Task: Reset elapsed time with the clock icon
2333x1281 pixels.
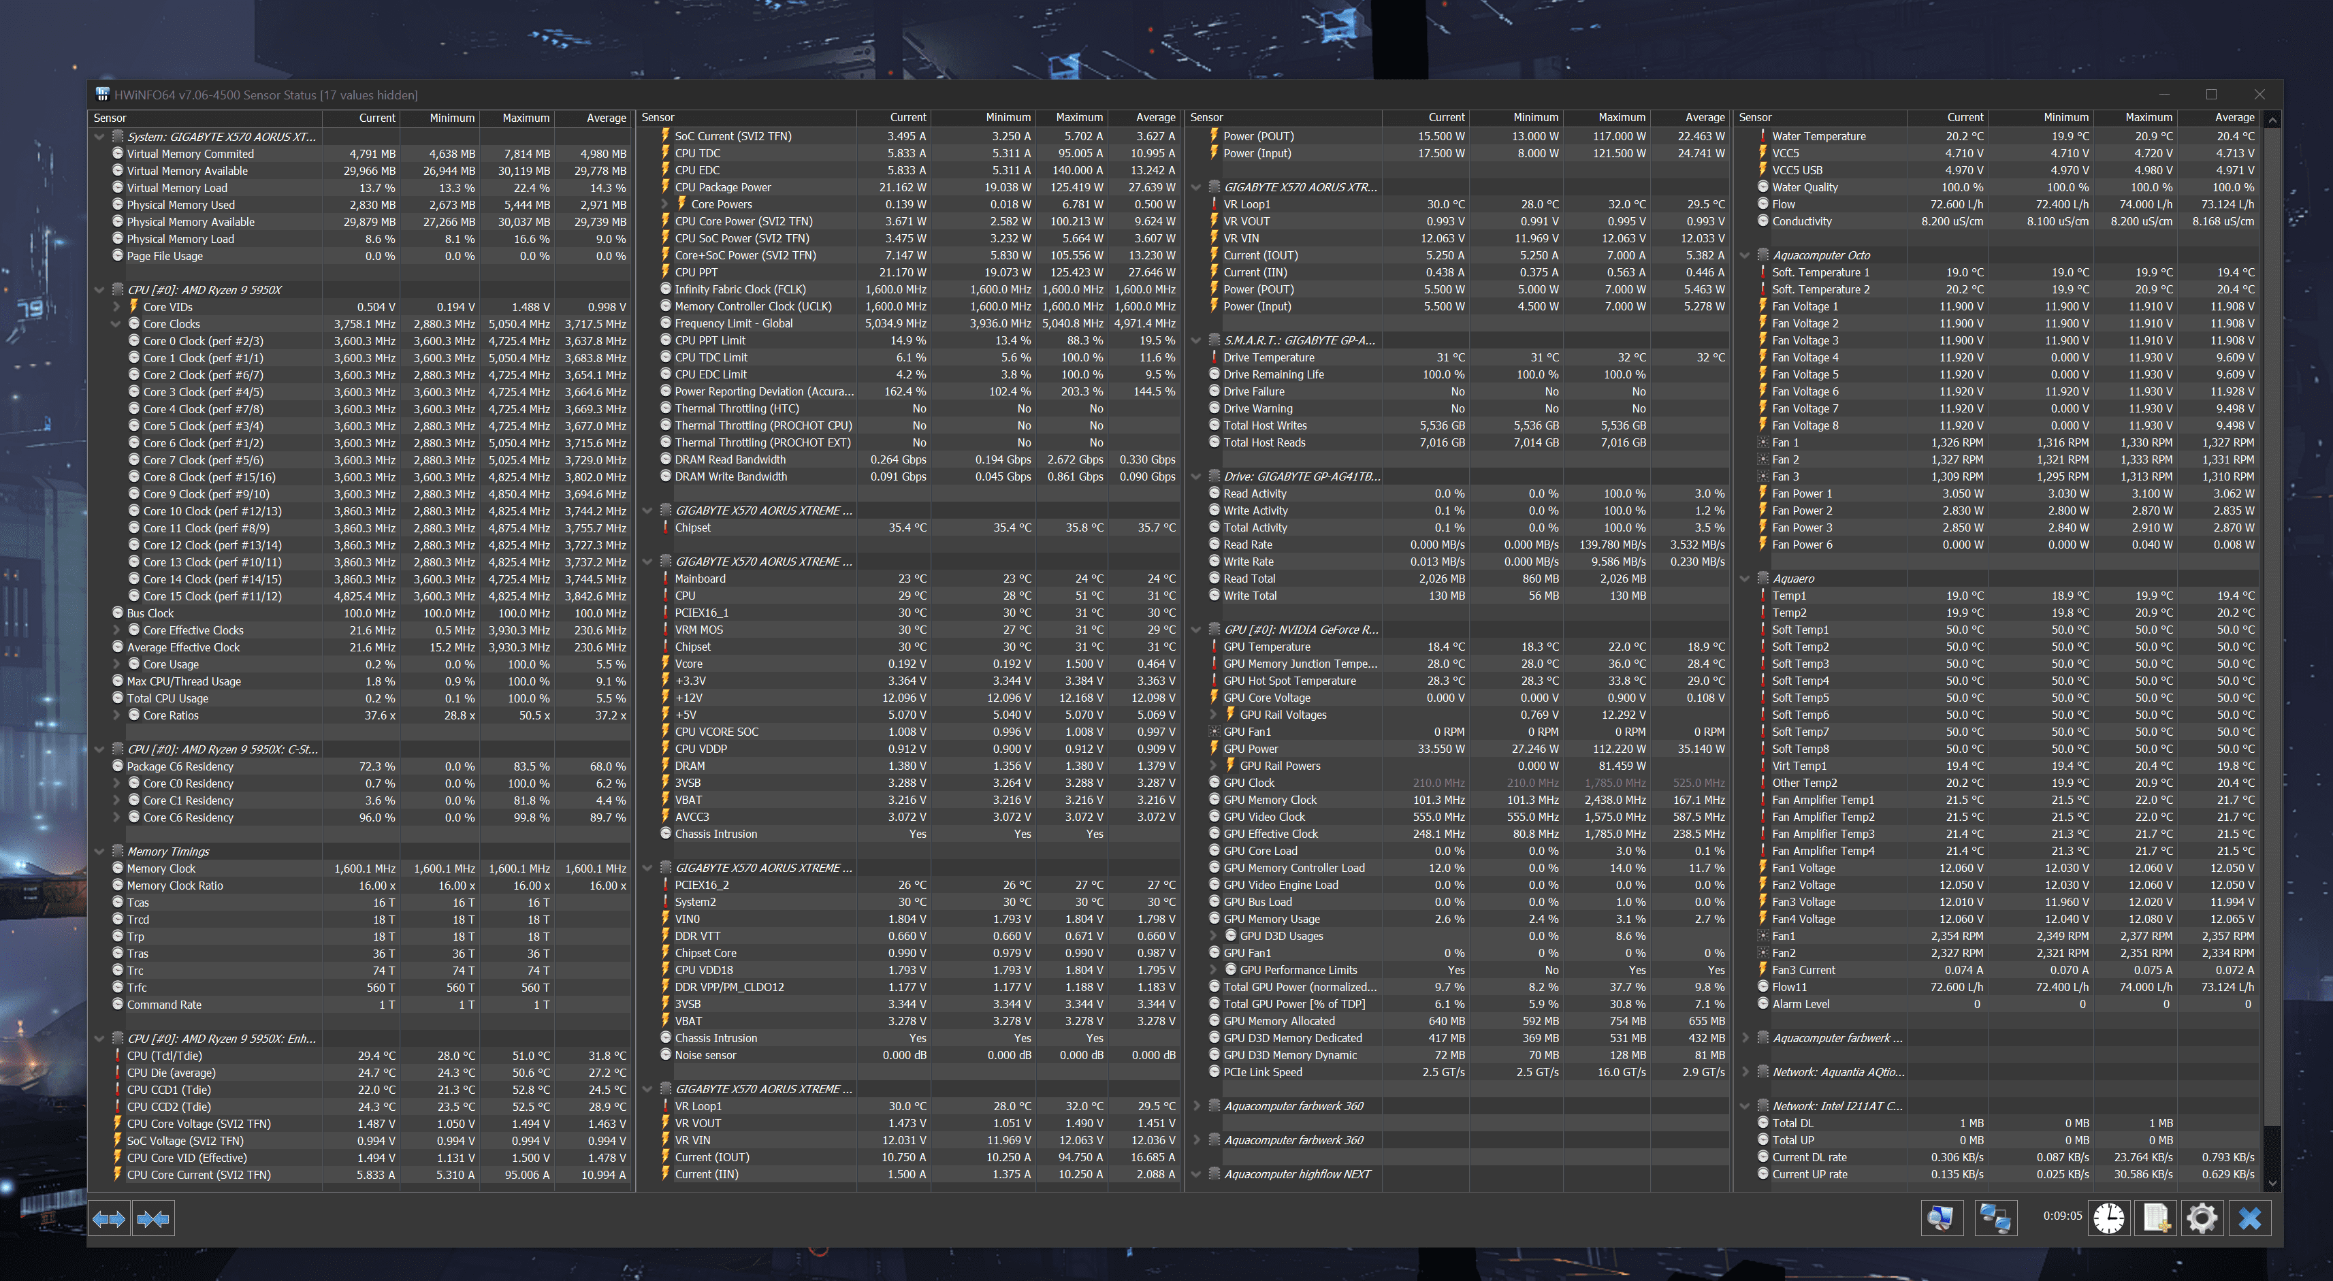Action: pos(2108,1218)
